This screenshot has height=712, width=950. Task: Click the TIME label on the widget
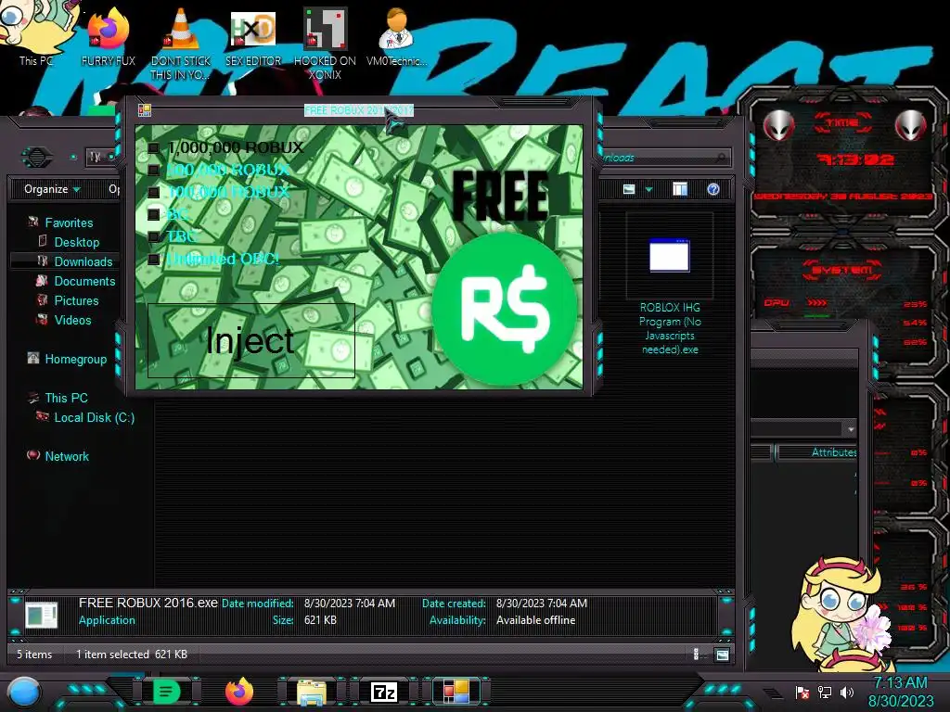(842, 123)
